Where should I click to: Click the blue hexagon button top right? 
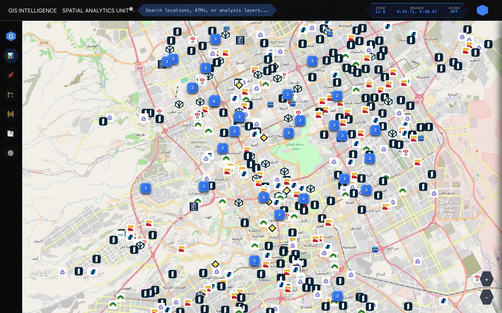coord(482,10)
